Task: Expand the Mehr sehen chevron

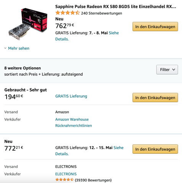Action: [x=5, y=48]
